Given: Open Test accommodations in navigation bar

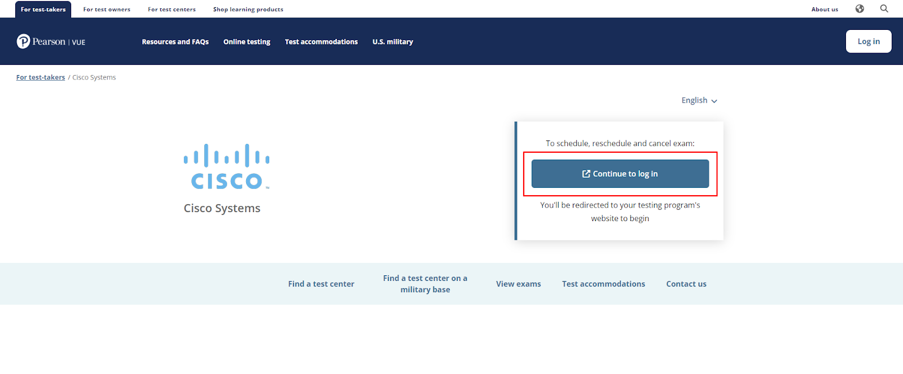Looking at the screenshot, I should pos(321,42).
